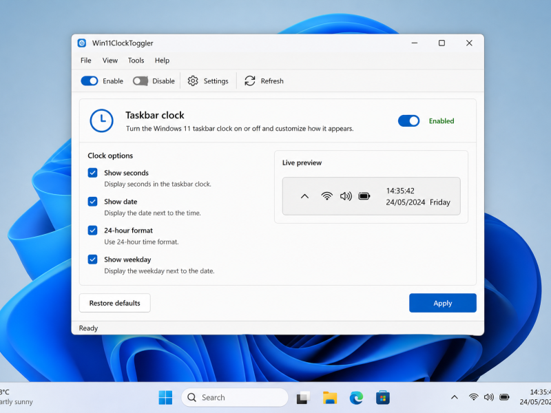Click the battery icon in system tray

504,397
